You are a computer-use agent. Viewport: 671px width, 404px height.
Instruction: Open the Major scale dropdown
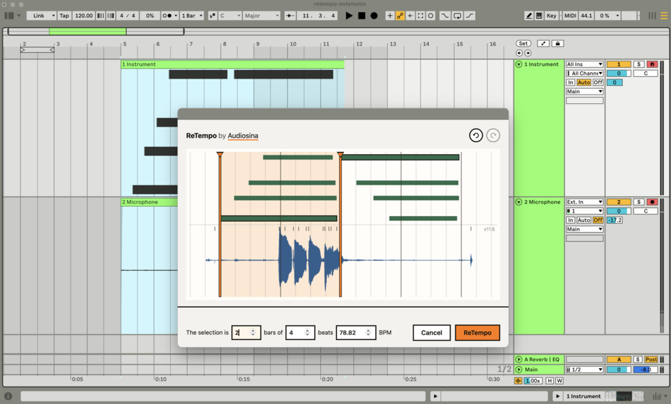click(262, 16)
